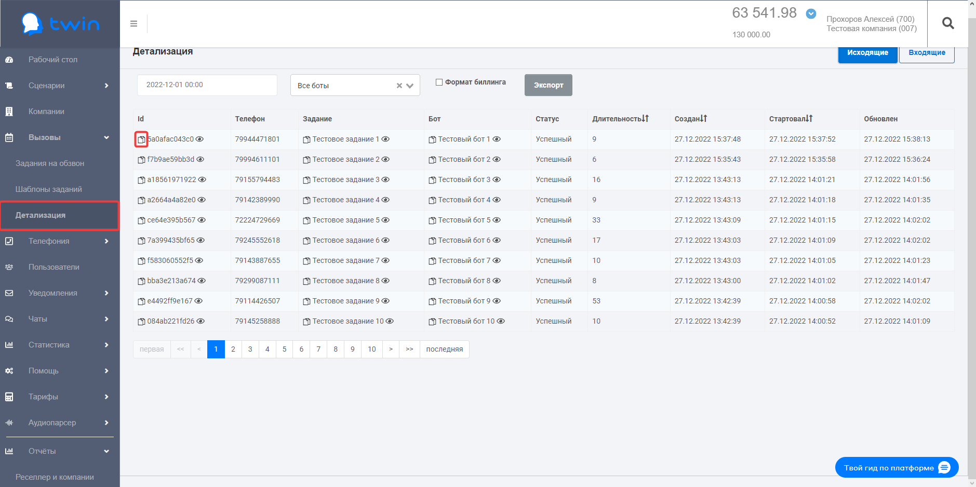Go to the последняя page
This screenshot has width=976, height=487.
tap(444, 350)
